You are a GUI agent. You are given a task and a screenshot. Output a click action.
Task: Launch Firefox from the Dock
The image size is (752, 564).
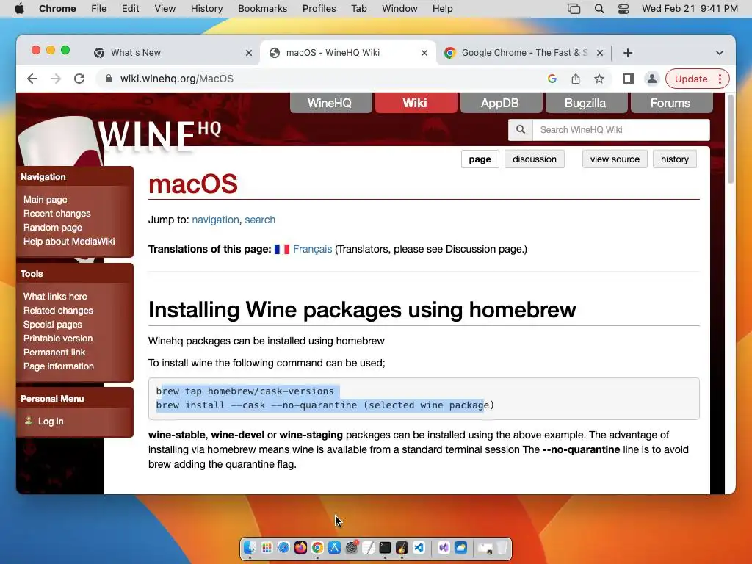tap(300, 548)
